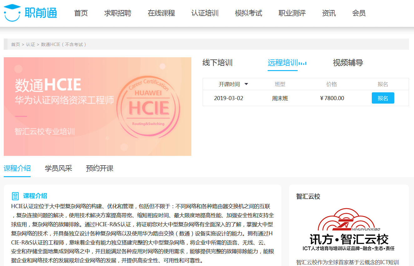Click 首页 breadcrumb link
This screenshot has height=266, width=414.
coord(16,44)
